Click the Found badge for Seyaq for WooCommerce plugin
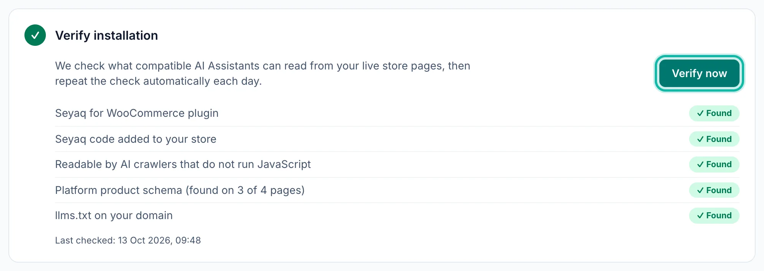The image size is (764, 271). pos(714,113)
